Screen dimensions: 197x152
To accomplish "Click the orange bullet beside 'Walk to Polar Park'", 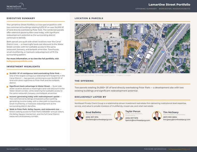I will pyautogui.click(x=8, y=110).
